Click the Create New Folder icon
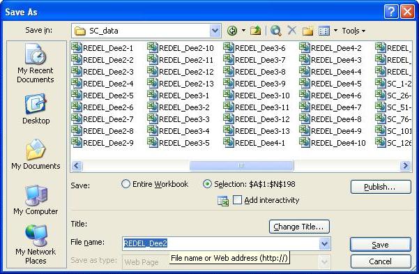 pyautogui.click(x=307, y=31)
